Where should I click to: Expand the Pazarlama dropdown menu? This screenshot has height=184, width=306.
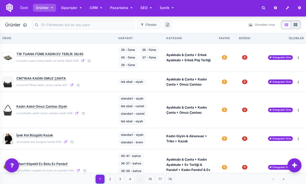(121, 8)
